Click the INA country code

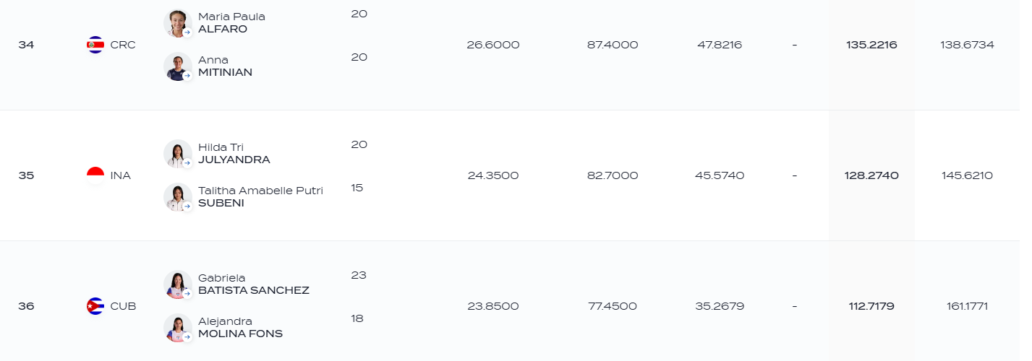(121, 175)
